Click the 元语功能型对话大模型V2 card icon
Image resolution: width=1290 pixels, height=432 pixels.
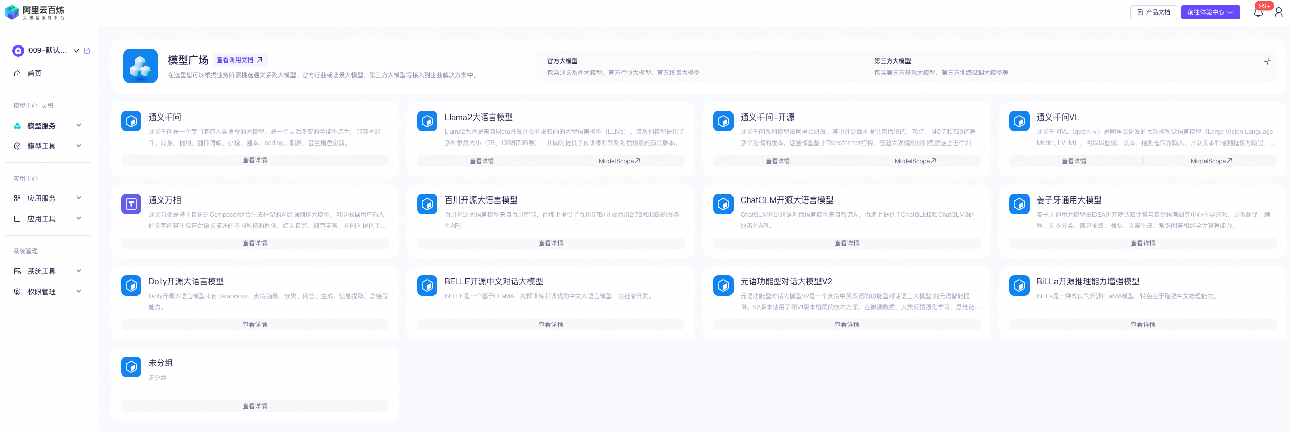(723, 285)
